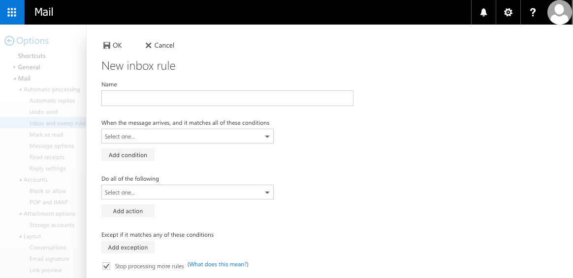
Task: Cancel the new inbox rule
Action: tap(159, 45)
